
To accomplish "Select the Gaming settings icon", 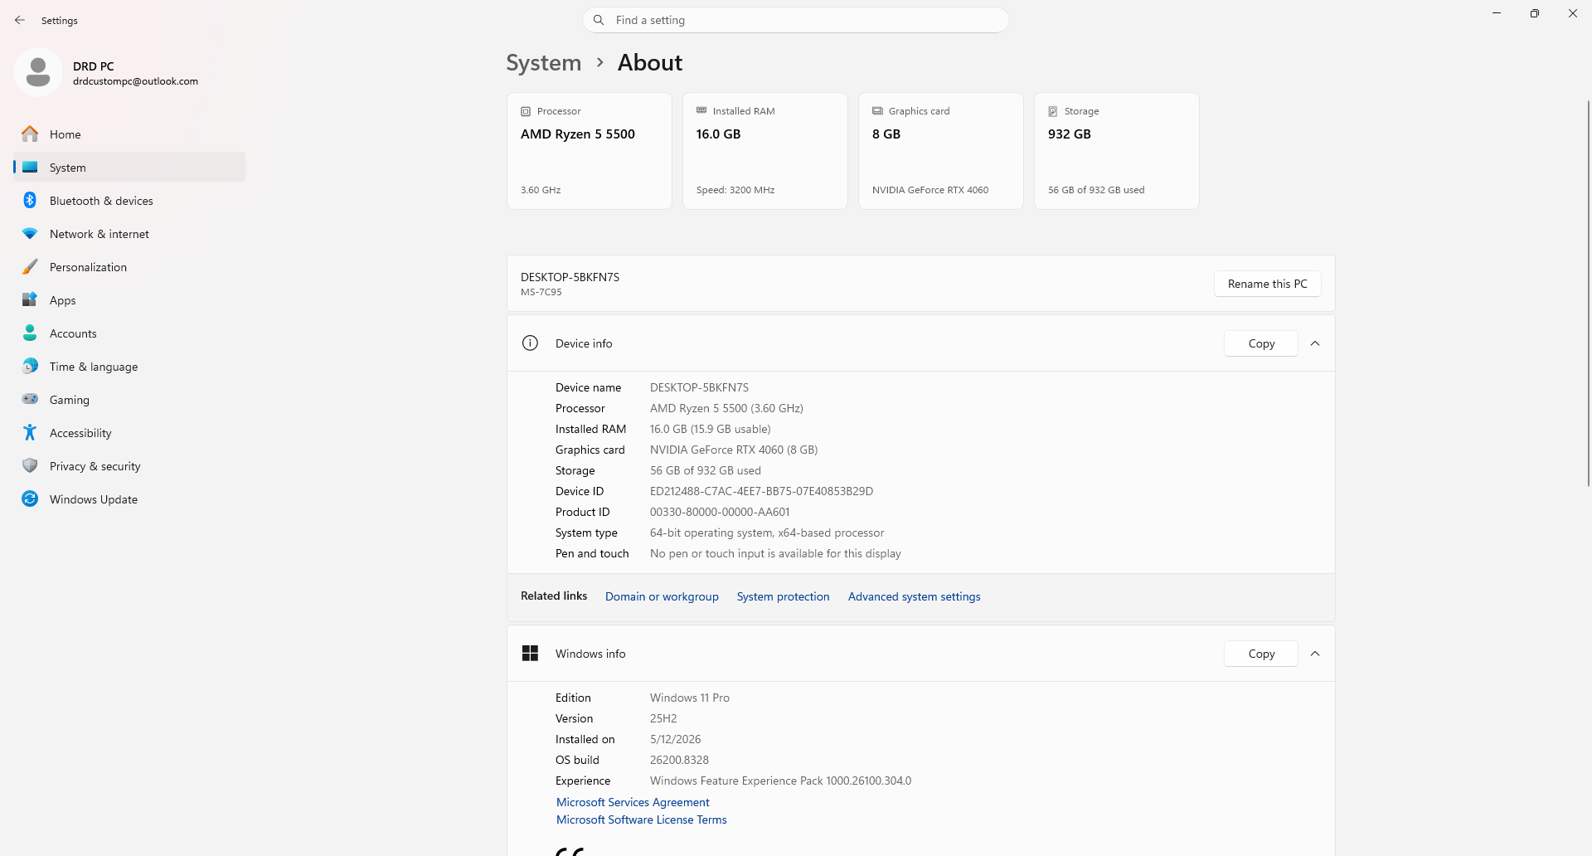I will [30, 399].
